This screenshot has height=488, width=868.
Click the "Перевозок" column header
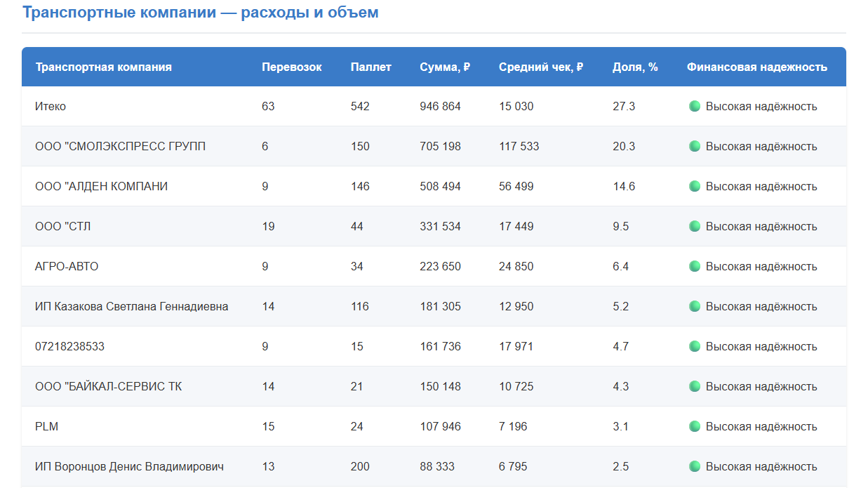[x=292, y=67]
